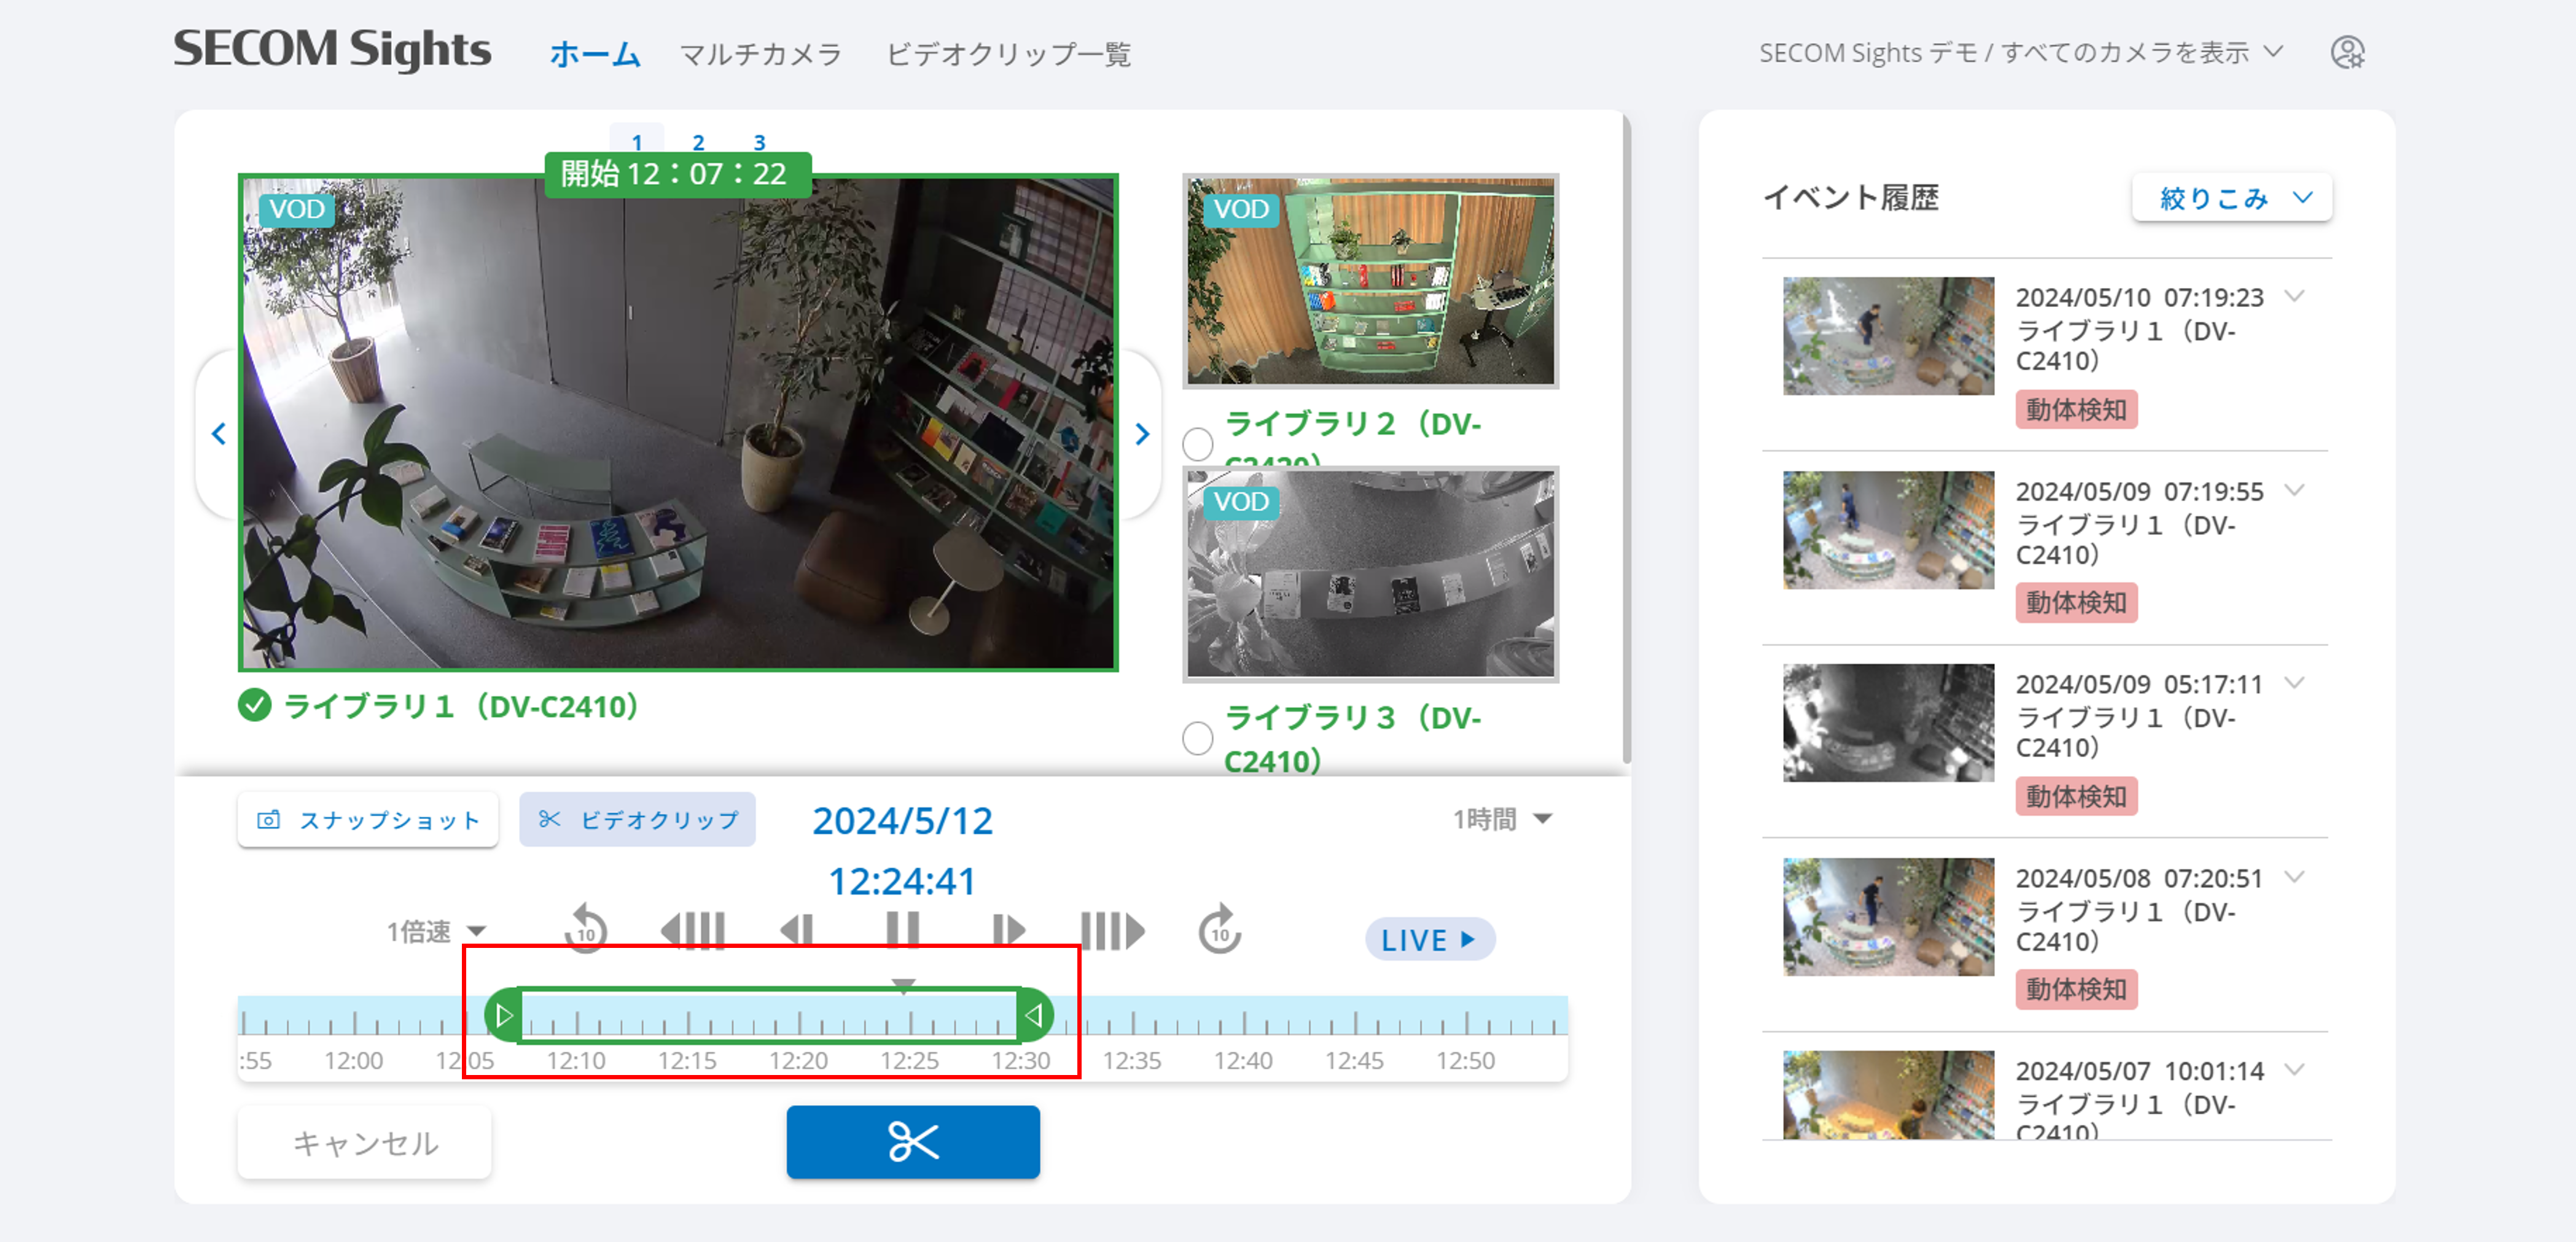Step backward one frame
Image resolution: width=2576 pixels, height=1242 pixels.
(x=797, y=930)
